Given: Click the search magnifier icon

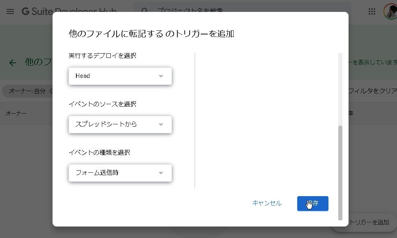Looking at the screenshot, I should pyautogui.click(x=145, y=11).
